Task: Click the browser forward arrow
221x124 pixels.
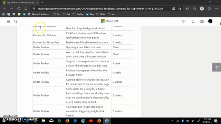Action: tap(11, 9)
